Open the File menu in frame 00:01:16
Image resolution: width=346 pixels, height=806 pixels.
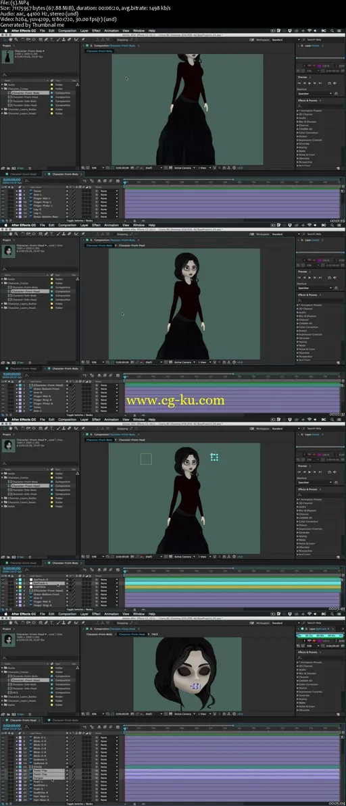click(43, 31)
